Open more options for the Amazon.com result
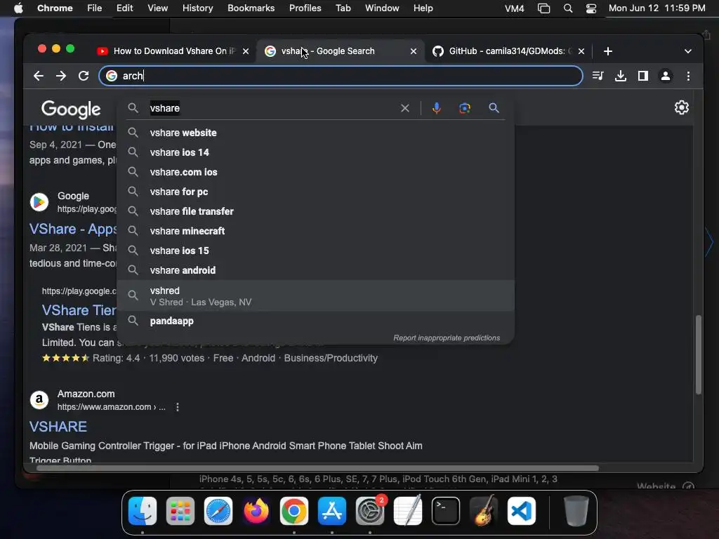Viewport: 719px width, 539px height. coord(178,407)
